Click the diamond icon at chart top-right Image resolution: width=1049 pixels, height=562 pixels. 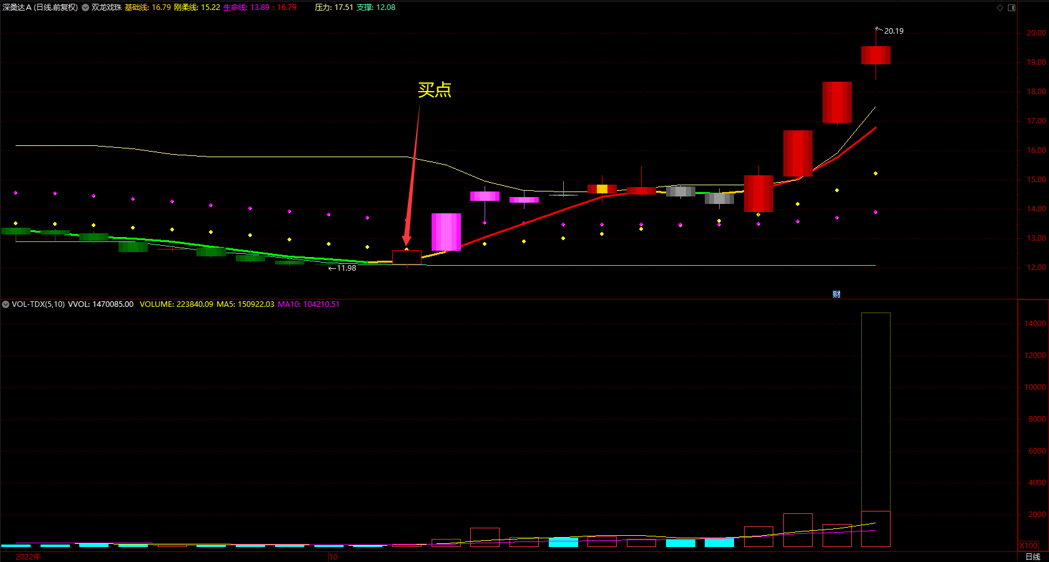tap(1000, 7)
